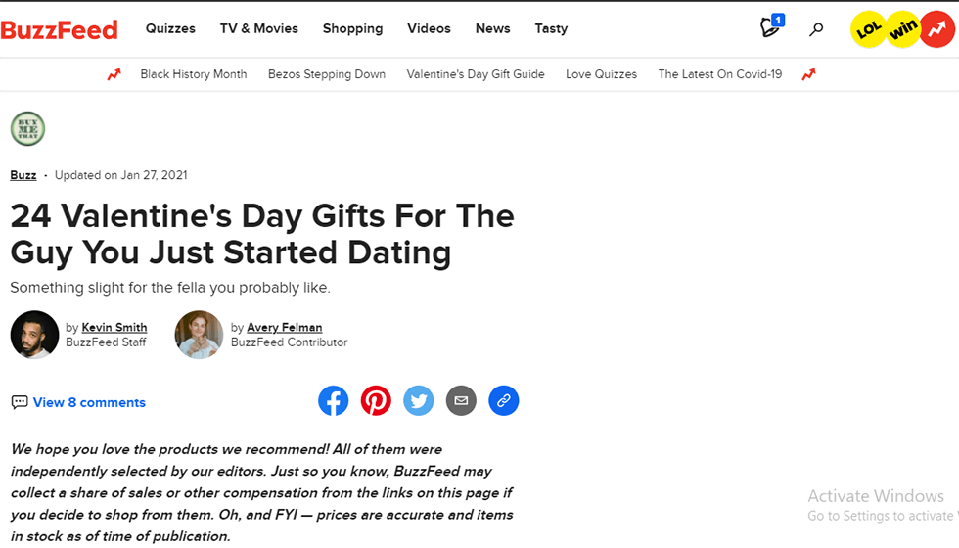Go to BuzzFeed home logo
Image resolution: width=959 pixels, height=548 pixels.
[59, 29]
